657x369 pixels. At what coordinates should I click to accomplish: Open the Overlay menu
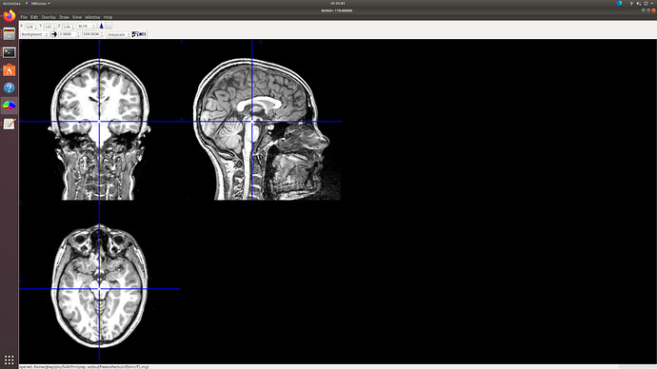49,17
